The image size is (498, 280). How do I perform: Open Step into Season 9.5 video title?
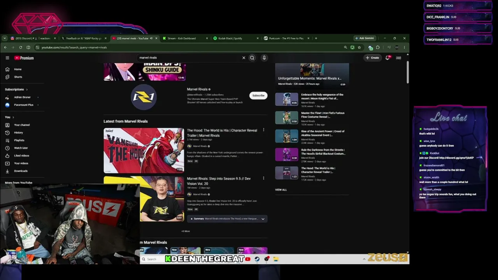[219, 181]
